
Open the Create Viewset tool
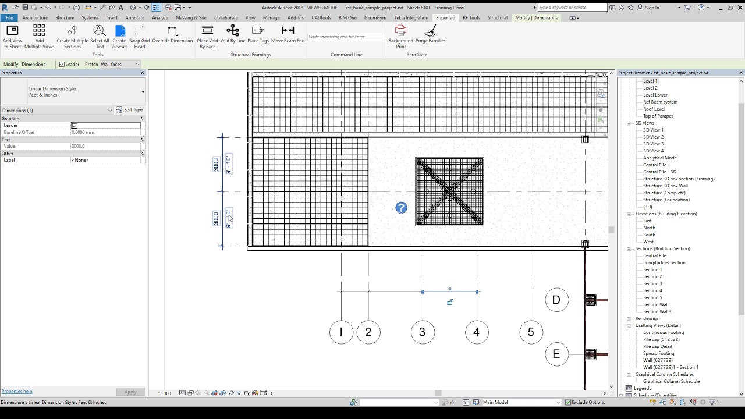119,37
